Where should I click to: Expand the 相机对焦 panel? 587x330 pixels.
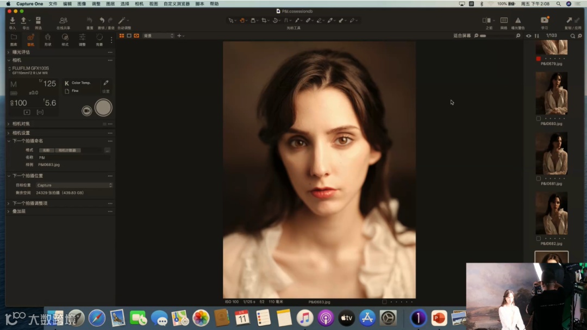[x=9, y=123]
